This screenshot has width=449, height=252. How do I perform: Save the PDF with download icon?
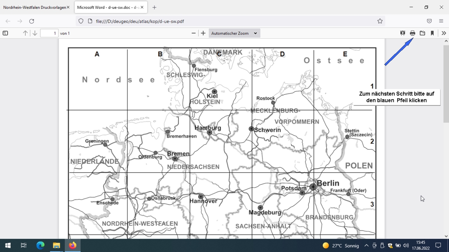(x=422, y=33)
